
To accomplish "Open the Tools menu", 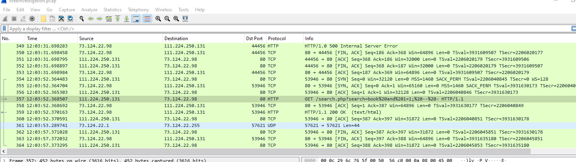I will (183, 9).
